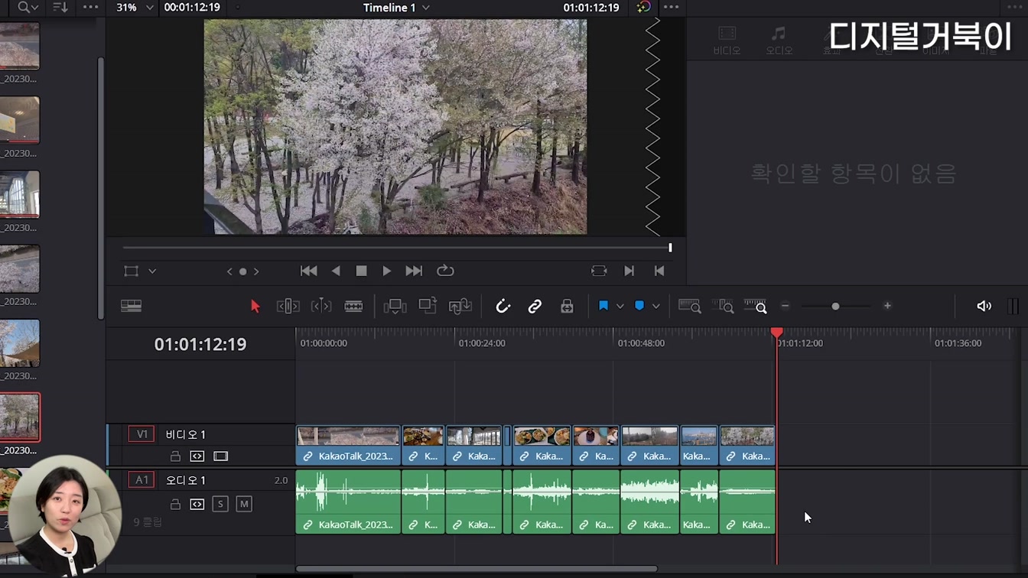
Task: Click the 01:00:24:00 ruler label
Action: (x=481, y=343)
